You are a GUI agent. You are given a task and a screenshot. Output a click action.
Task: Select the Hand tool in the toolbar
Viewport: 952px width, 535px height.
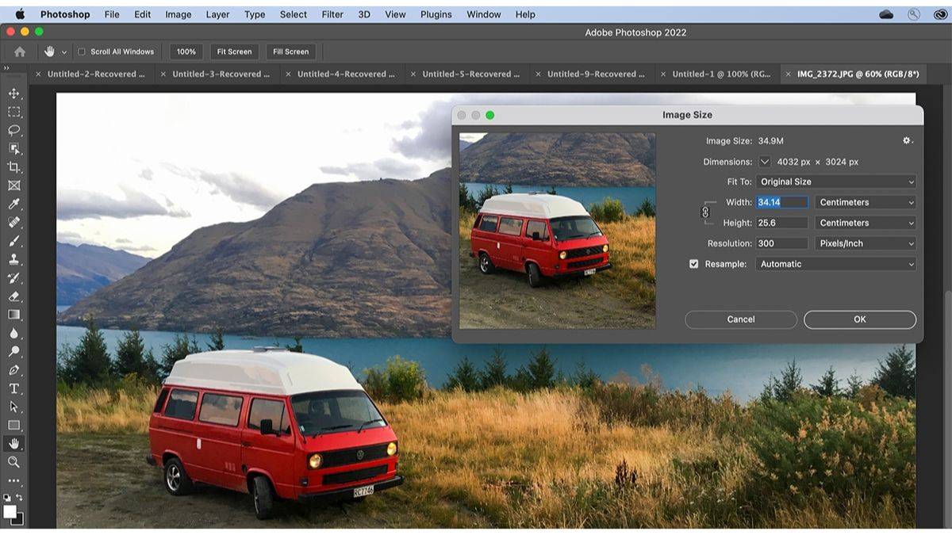tap(14, 444)
